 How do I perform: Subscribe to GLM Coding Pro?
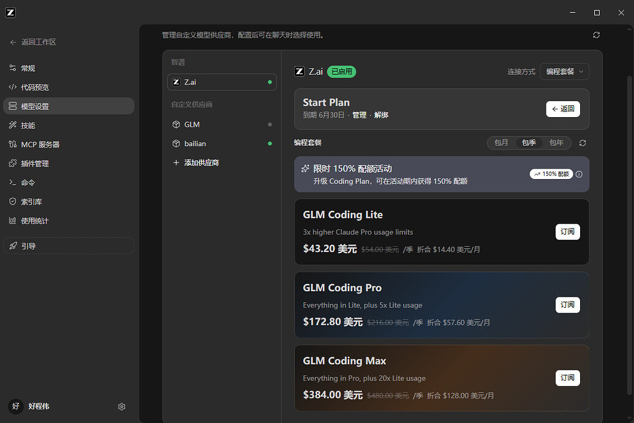567,305
